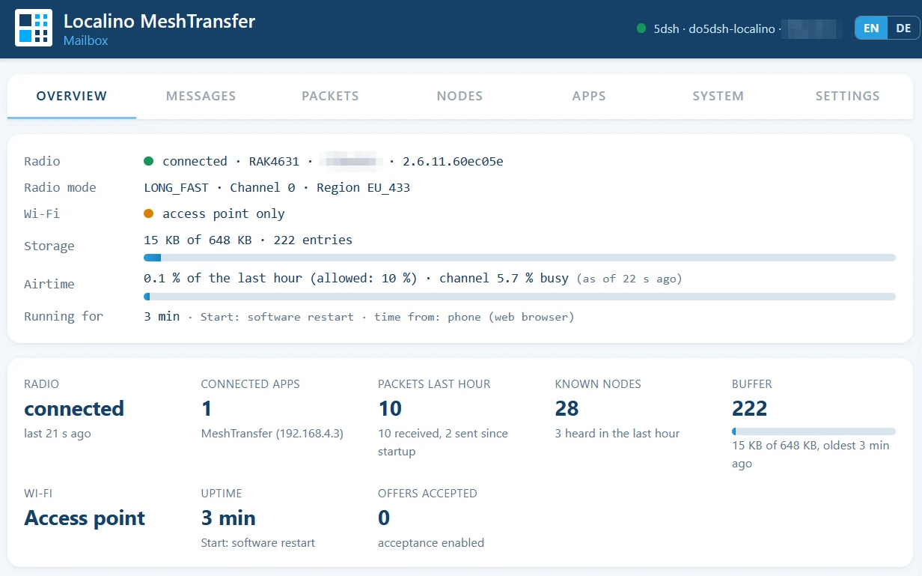The height and width of the screenshot is (576, 922).
Task: Click the Airtime usage bar
Action: [x=519, y=297]
